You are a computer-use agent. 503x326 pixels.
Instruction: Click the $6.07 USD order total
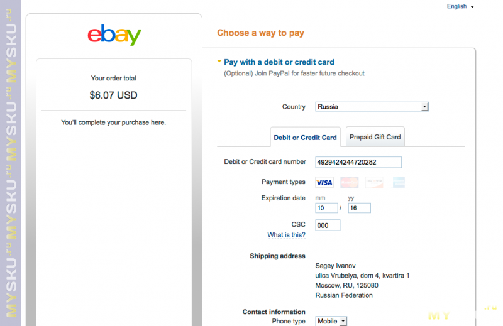click(x=113, y=95)
